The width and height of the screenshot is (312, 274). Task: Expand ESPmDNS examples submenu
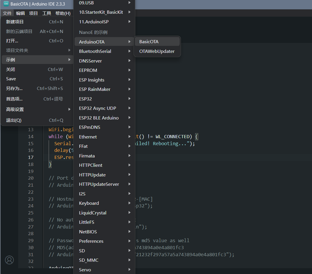pos(104,127)
